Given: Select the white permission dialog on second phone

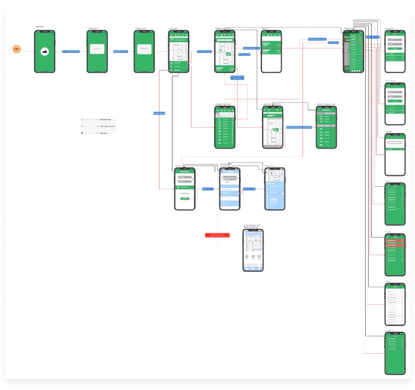Looking at the screenshot, I should point(96,50).
